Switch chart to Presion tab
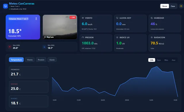184x112 pixels. coord(41,60)
